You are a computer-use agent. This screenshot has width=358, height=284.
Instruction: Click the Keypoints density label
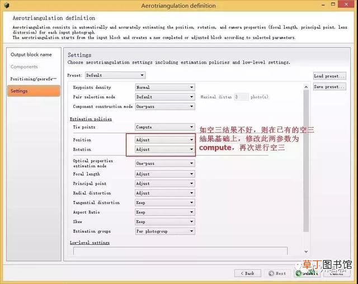click(x=92, y=87)
